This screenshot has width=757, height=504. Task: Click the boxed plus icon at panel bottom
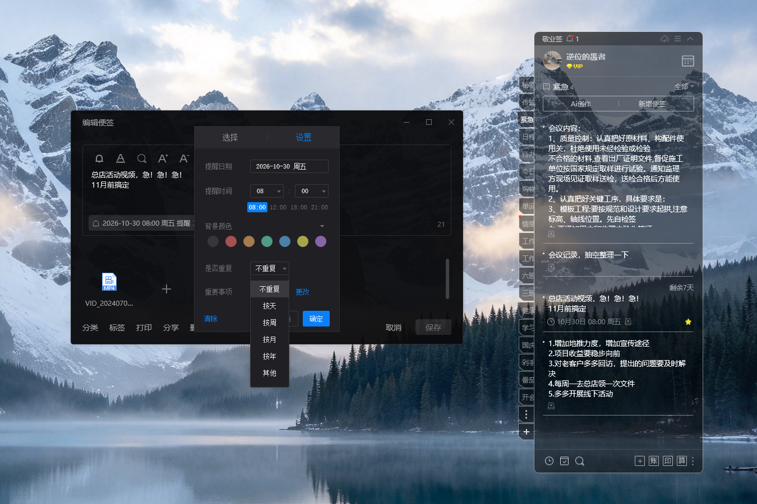tap(640, 461)
